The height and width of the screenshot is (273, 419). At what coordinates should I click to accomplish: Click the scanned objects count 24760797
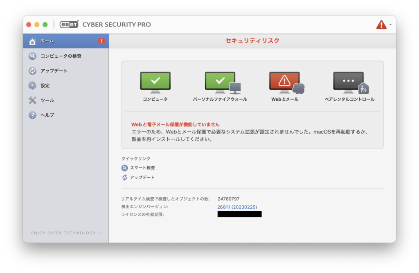[x=228, y=199]
